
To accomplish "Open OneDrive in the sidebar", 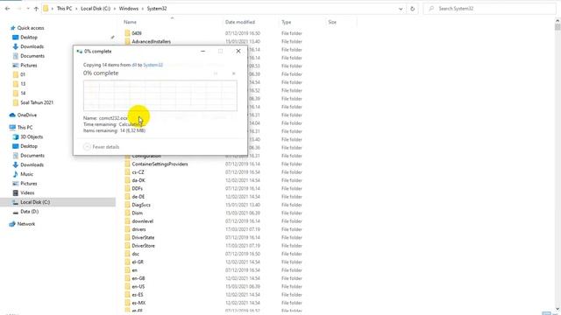I will 27,115.
